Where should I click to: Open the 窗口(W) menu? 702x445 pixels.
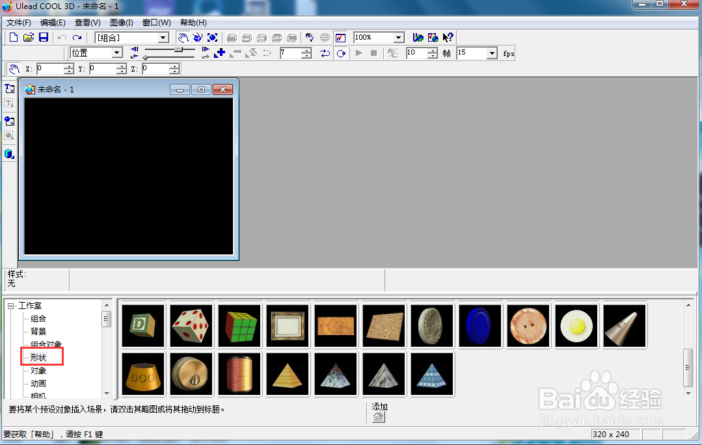pyautogui.click(x=156, y=22)
